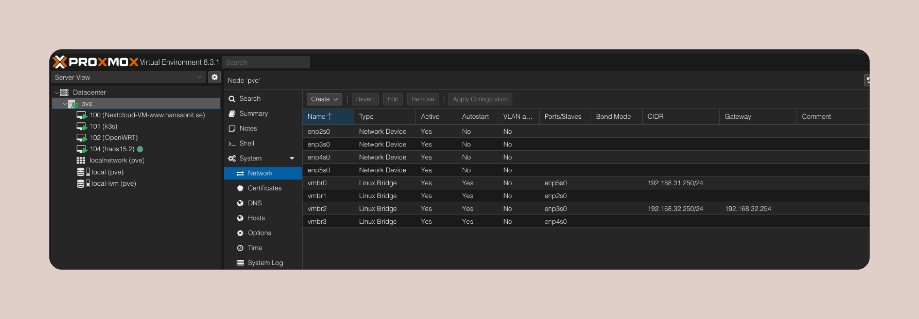Click the Search magnifier icon in node menu
The height and width of the screenshot is (319, 919).
point(232,99)
